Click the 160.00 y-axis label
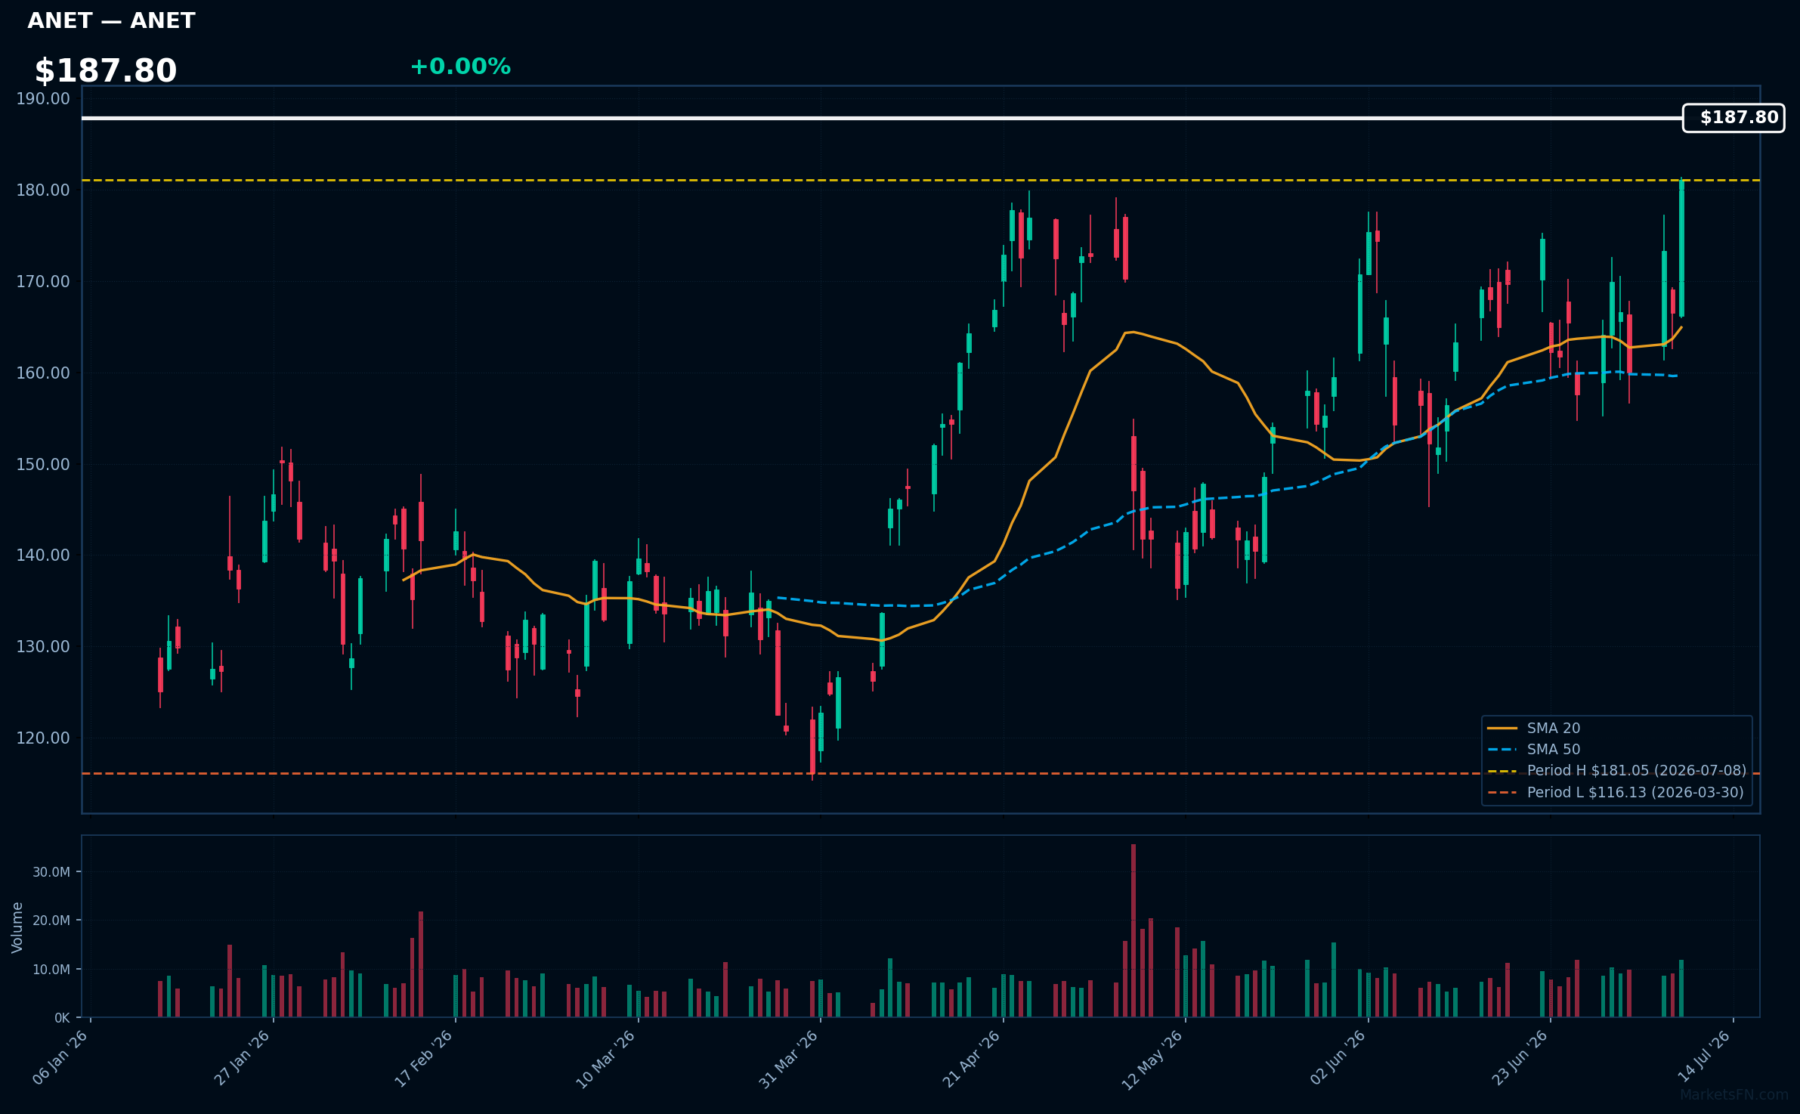Image resolution: width=1800 pixels, height=1114 pixels. point(43,373)
